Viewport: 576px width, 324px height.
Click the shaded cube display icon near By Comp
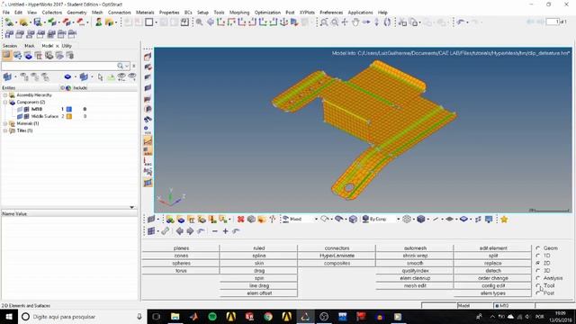[x=421, y=220]
